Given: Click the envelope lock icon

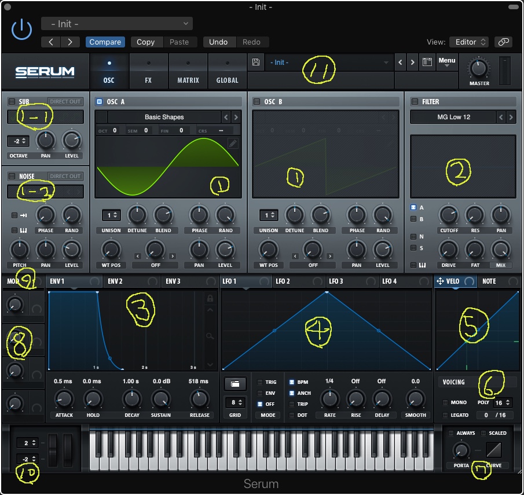Looking at the screenshot, I should pyautogui.click(x=210, y=298).
